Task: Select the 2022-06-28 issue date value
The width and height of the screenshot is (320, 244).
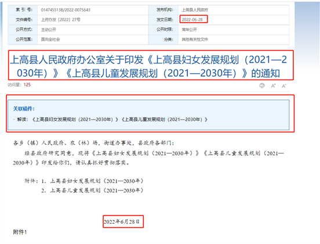Action: click(x=192, y=20)
